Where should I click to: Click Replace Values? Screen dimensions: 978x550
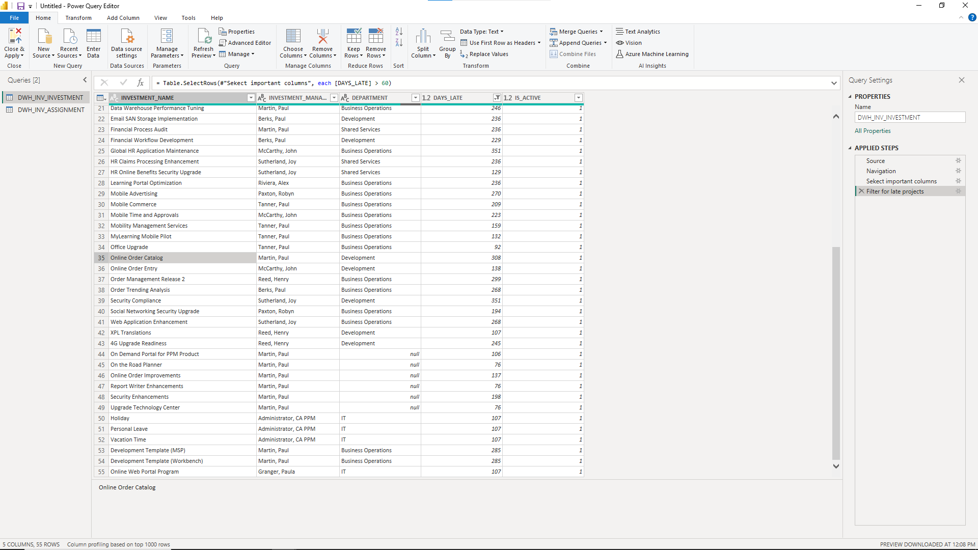point(484,54)
